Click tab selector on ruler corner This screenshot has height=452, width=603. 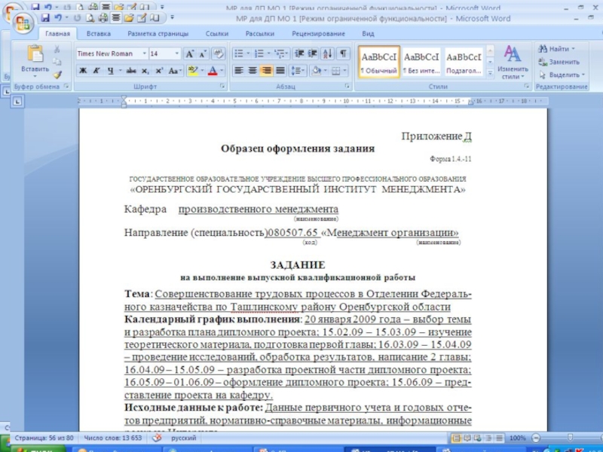coord(18,102)
